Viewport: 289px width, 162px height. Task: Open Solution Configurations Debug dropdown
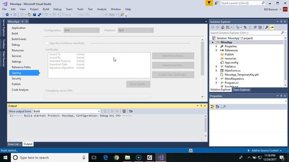click(69, 14)
